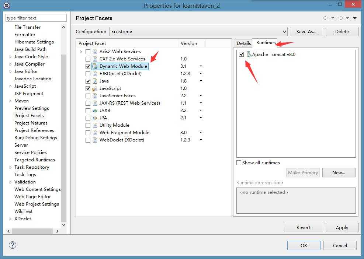The width and height of the screenshot is (364, 259).
Task: Click the Java facet icon
Action: 95,81
